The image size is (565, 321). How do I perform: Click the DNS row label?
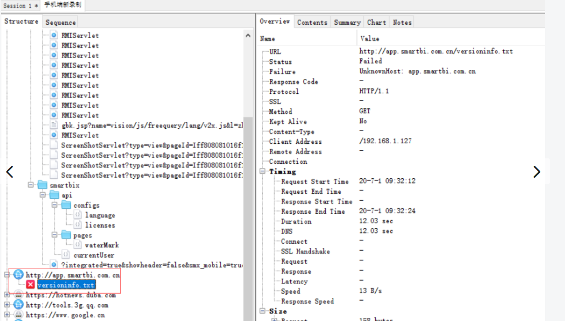point(287,231)
